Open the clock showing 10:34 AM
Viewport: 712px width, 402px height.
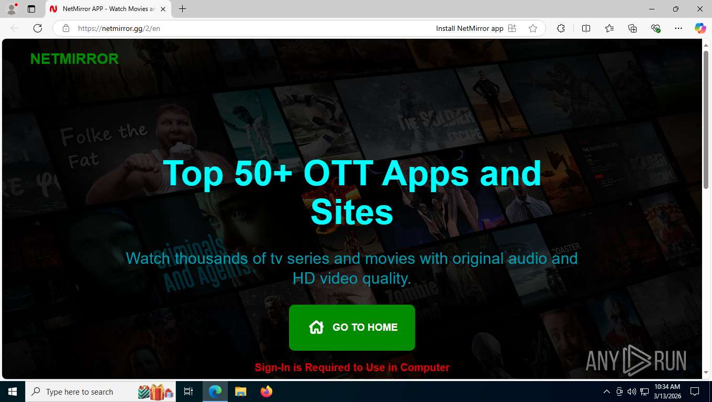(667, 392)
